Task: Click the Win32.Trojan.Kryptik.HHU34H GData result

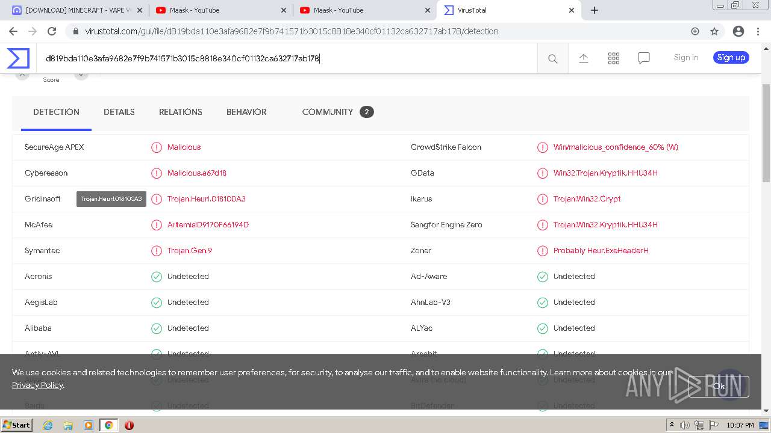Action: 605,173
